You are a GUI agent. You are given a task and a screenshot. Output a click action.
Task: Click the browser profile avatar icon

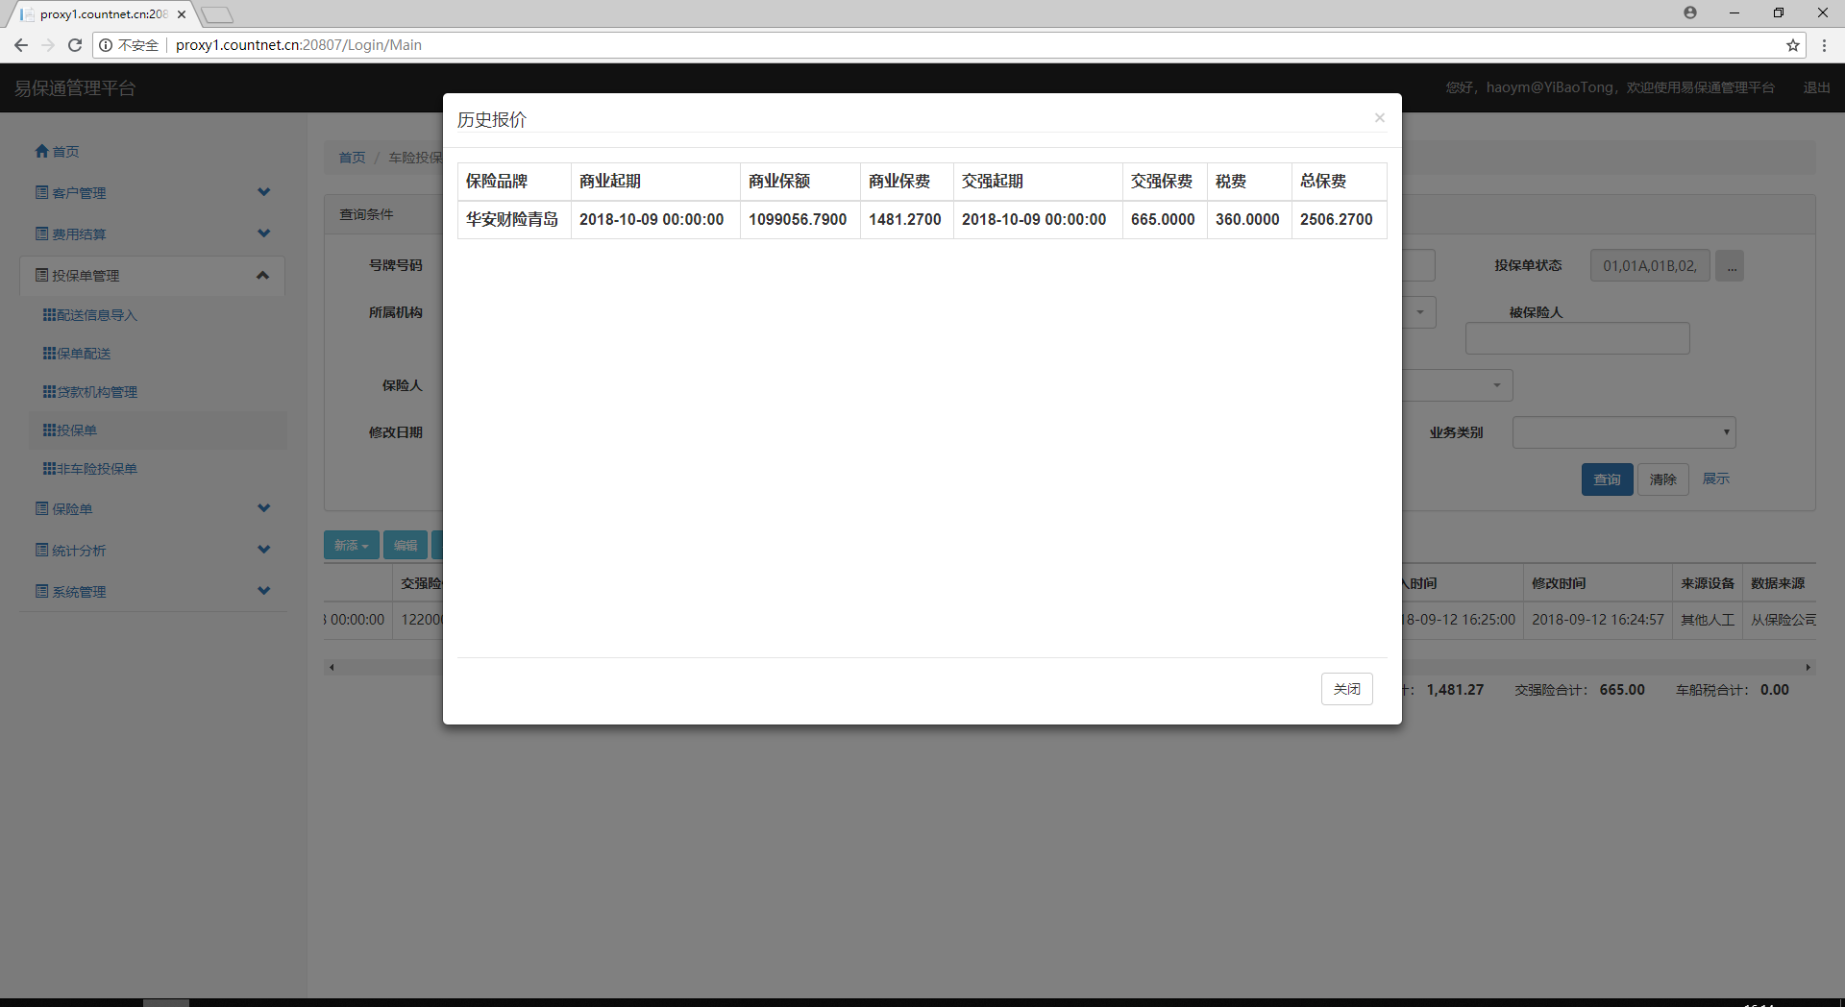1690,12
